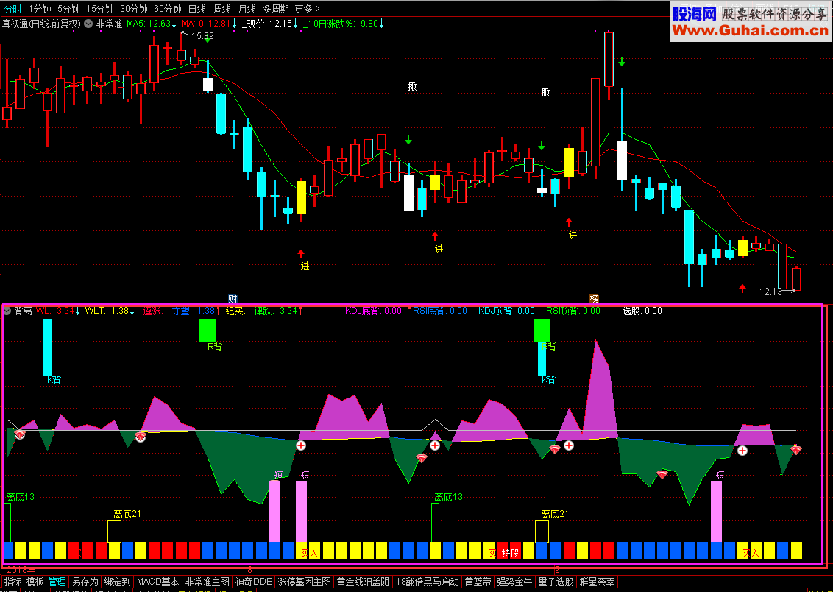Load the 非常准主图 indicator template
The width and height of the screenshot is (833, 592).
point(208,582)
